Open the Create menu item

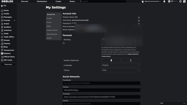58,1
